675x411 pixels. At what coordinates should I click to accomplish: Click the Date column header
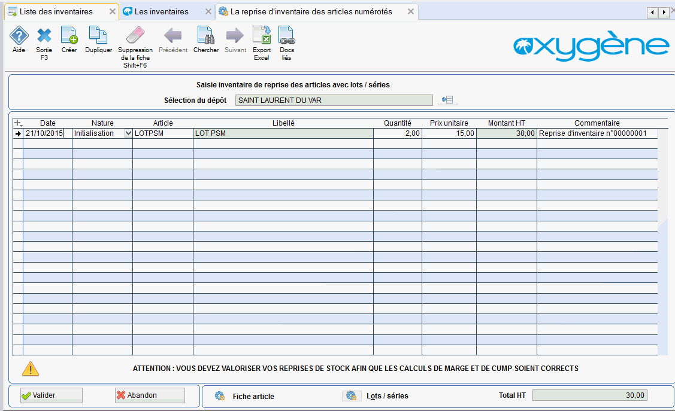point(47,123)
